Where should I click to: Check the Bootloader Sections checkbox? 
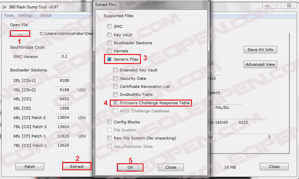(109, 43)
